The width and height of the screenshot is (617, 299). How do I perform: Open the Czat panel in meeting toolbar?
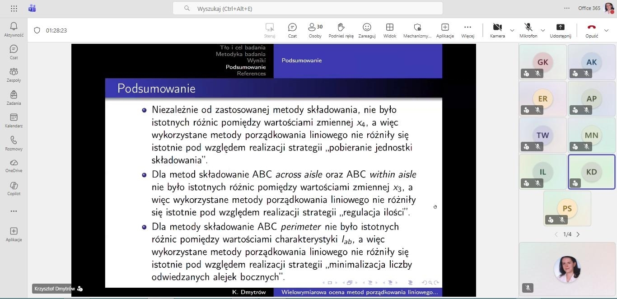tap(292, 30)
